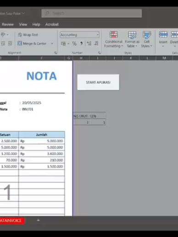
Task: Select the Jumlah cell showing 1.500.000
Action: click(42, 167)
